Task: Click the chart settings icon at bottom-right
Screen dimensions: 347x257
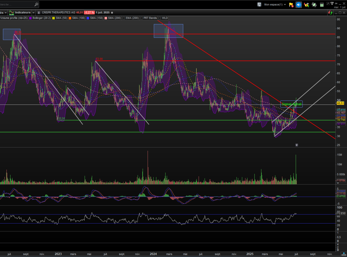Action: [x=344, y=254]
